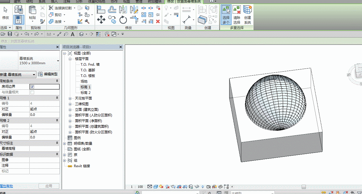Click the Save disk icon
The height and width of the screenshot is (194, 362).
(x=10, y=34)
